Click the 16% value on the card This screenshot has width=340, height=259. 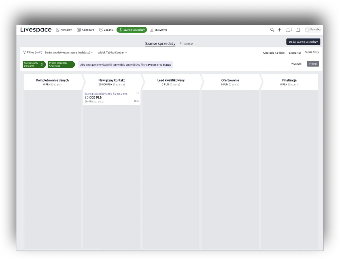coord(136,101)
